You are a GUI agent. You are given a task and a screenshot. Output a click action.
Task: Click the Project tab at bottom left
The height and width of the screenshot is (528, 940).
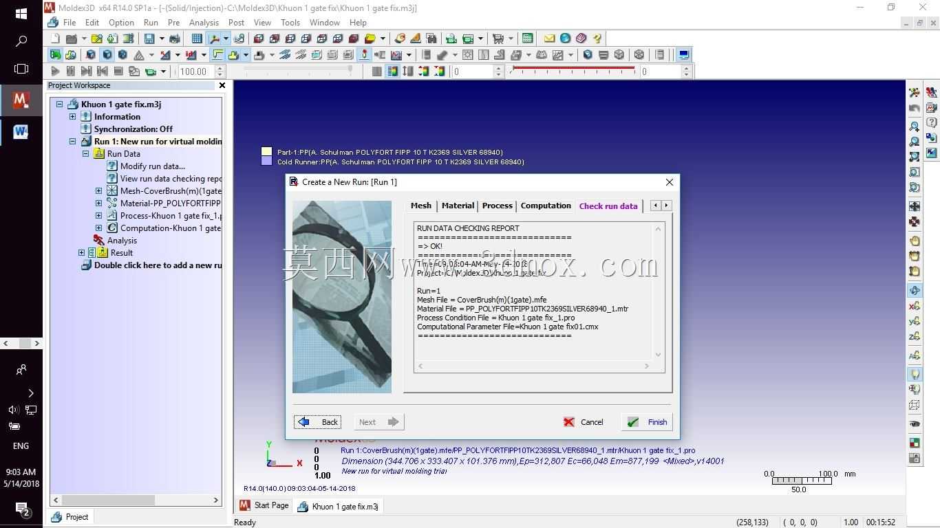pyautogui.click(x=70, y=517)
